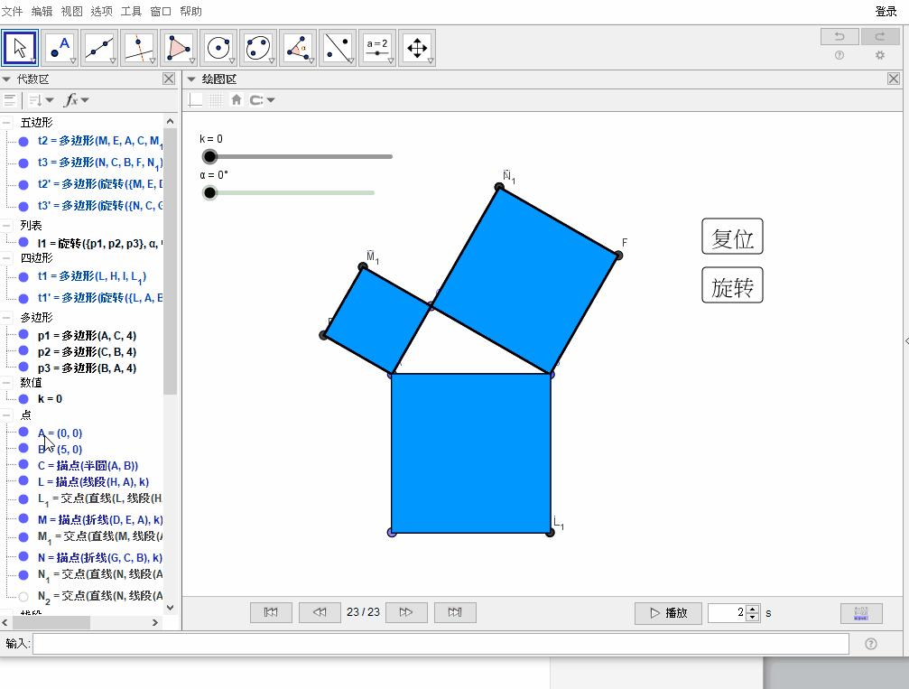Click the 复位 button
Screen dimensions: 909x689
(732, 237)
